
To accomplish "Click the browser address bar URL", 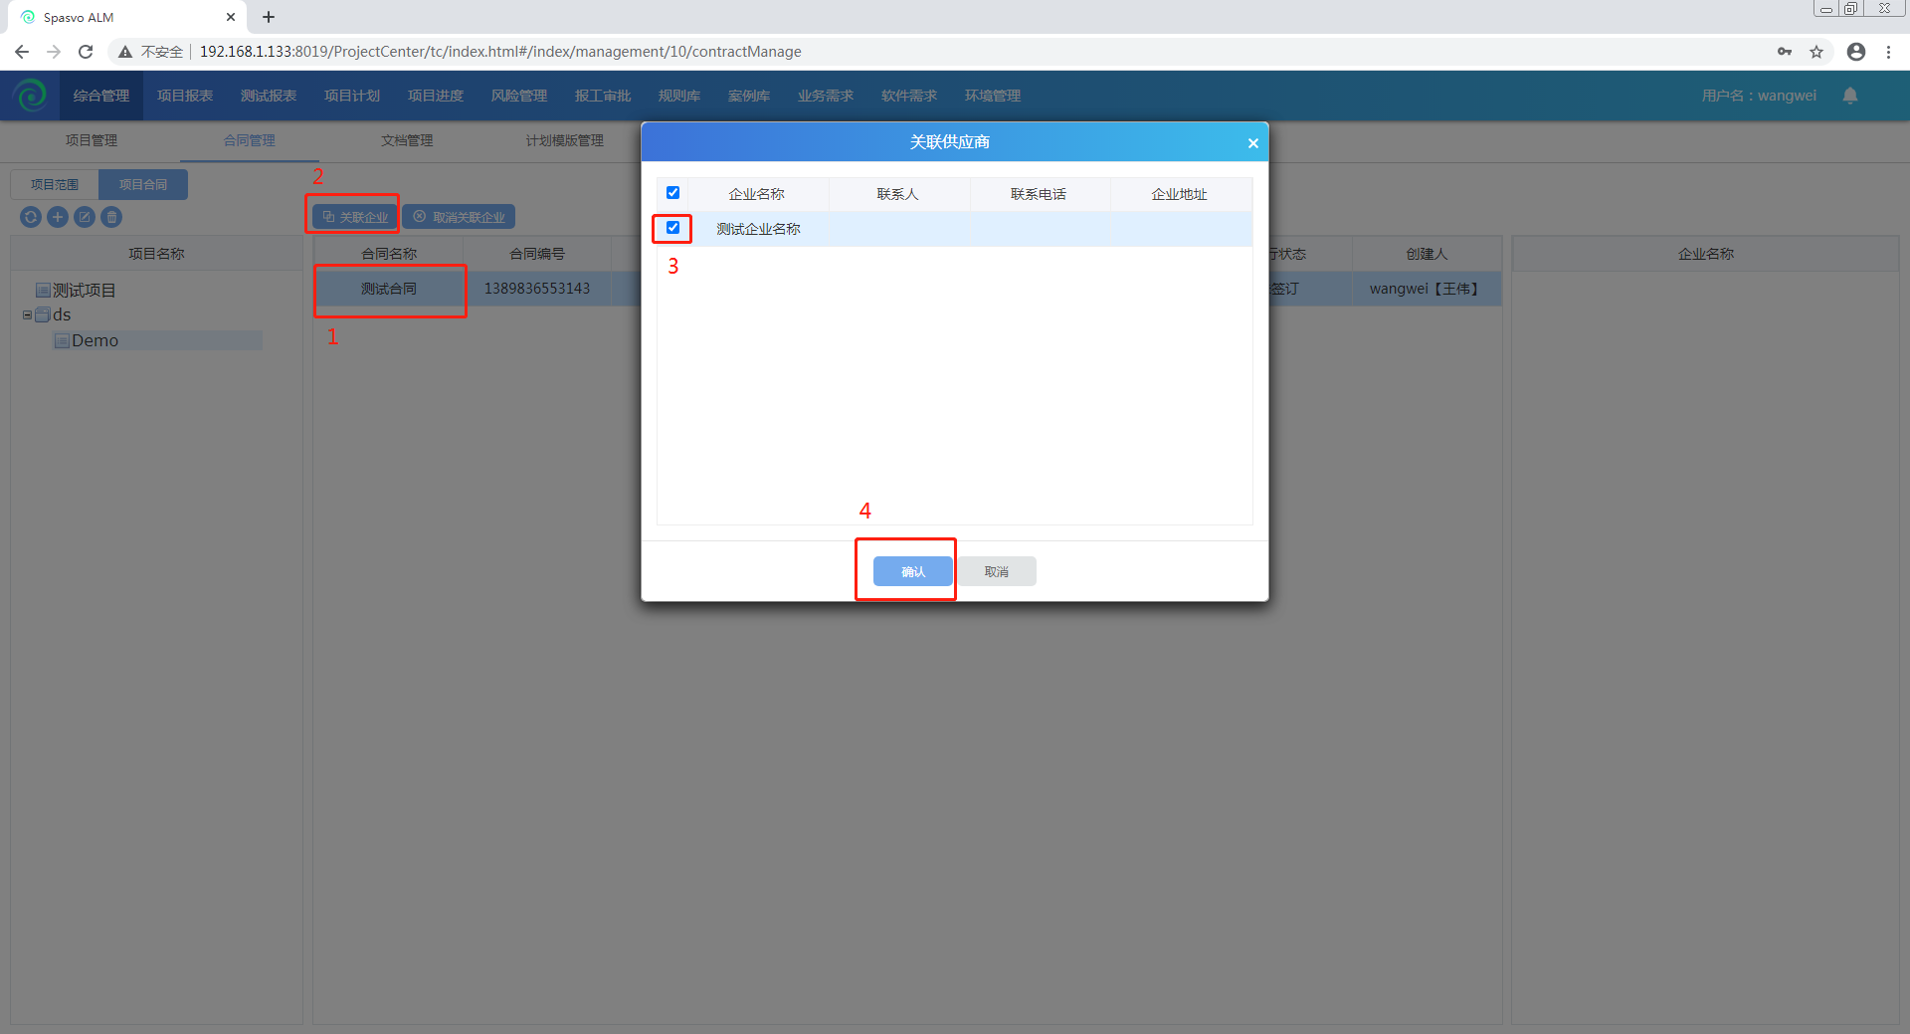I will click(x=500, y=52).
